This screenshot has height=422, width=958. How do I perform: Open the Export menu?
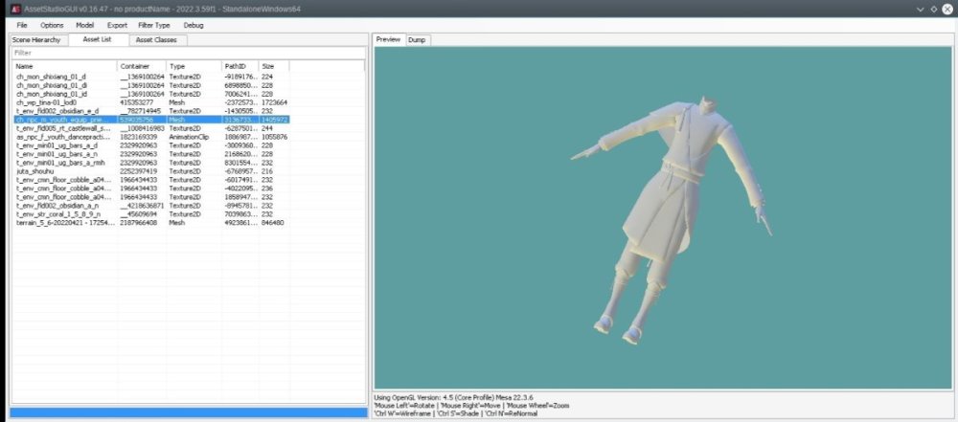(x=117, y=25)
